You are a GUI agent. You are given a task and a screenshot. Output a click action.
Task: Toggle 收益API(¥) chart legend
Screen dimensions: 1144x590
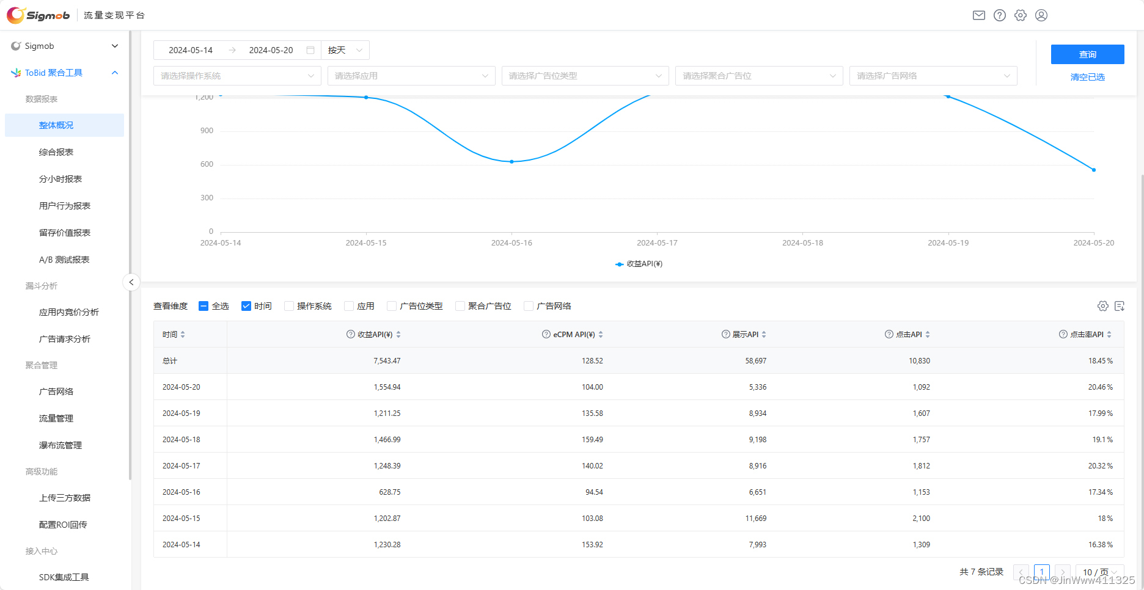(639, 264)
